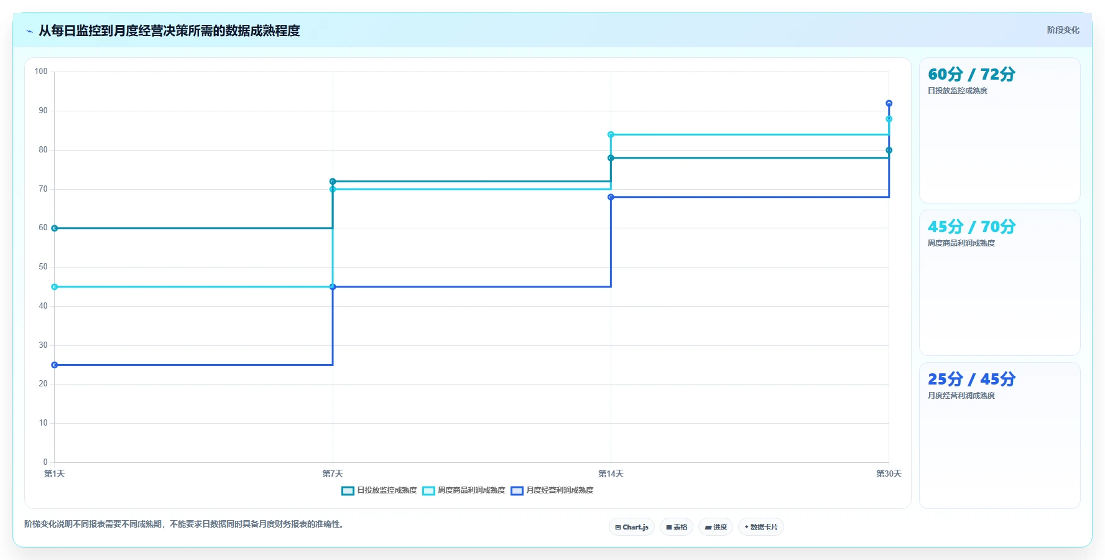Click the cyan data point at 第14天, value 84
1105x560 pixels.
[x=611, y=134]
